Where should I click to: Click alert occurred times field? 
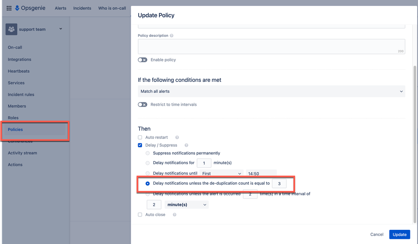pyautogui.click(x=250, y=194)
